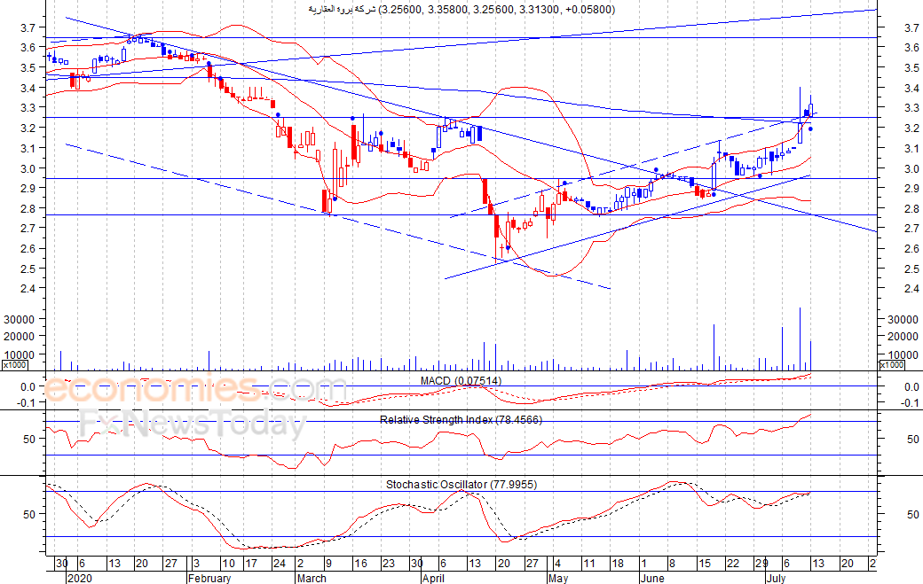923x584 pixels.
Task: Click the MACD (0.07514) indicator label
Action: click(461, 381)
